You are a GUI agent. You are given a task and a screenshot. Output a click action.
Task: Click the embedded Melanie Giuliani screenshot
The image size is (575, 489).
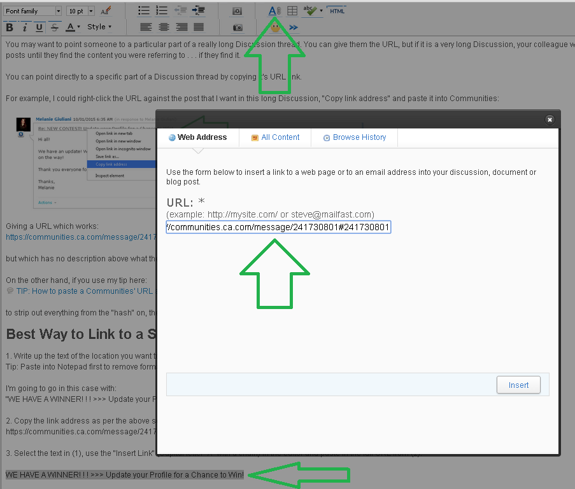[86, 162]
